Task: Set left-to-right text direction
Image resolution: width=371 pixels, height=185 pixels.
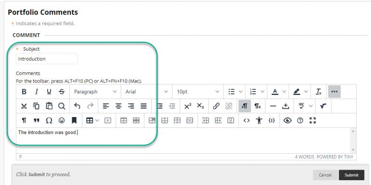Action: click(x=245, y=106)
